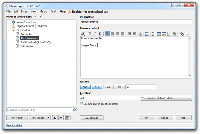This screenshot has height=134, width=200.
Task: Click the Autotext input field
Action: [x=110, y=98]
